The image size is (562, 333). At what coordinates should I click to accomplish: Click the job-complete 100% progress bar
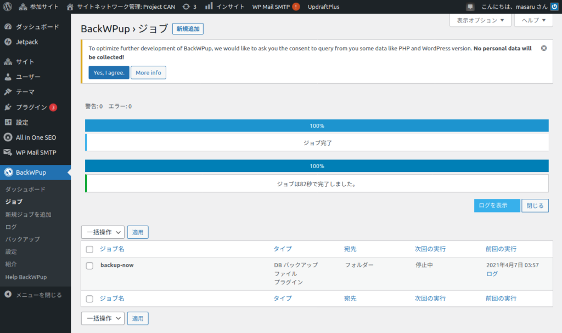click(317, 125)
